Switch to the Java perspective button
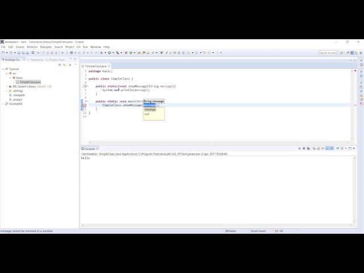This screenshot has width=364, height=273. pos(352,53)
